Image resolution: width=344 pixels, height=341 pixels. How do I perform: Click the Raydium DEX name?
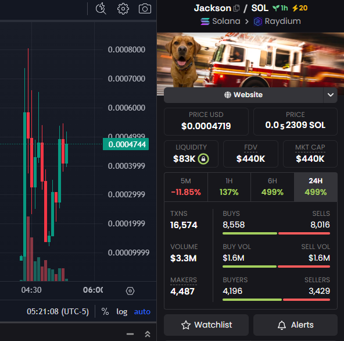(x=282, y=22)
